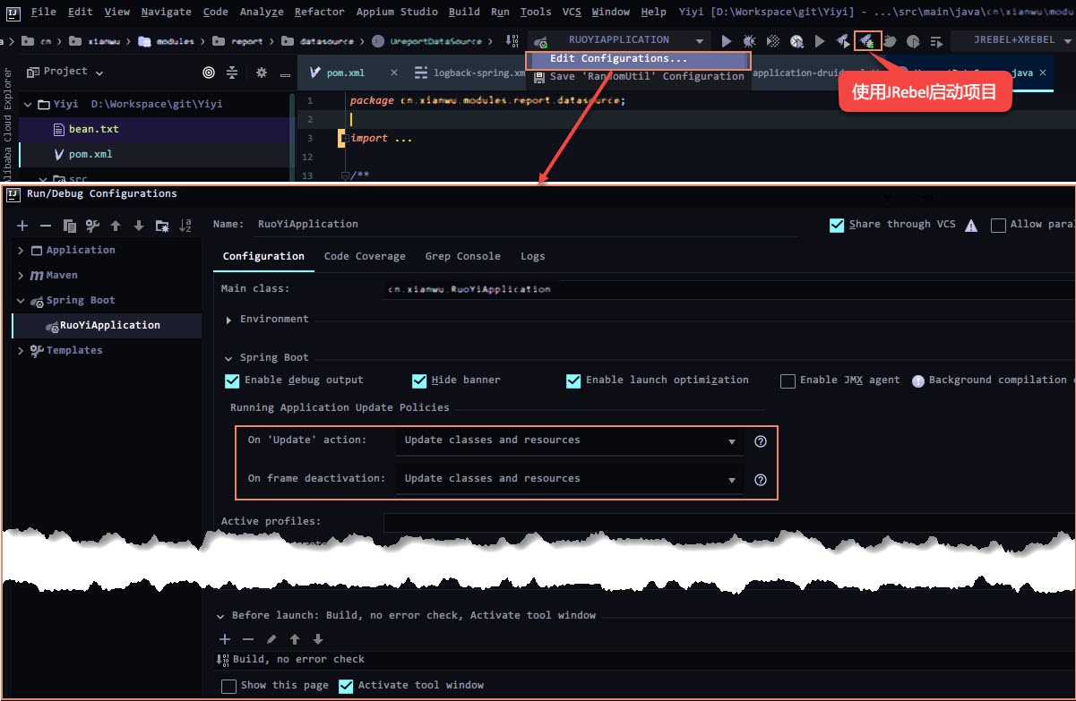Click the last toolbar icon with lines and arrow
Viewport: 1076px width, 701px height.
[936, 41]
